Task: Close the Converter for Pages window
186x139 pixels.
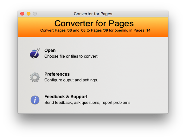Action: coord(22,14)
